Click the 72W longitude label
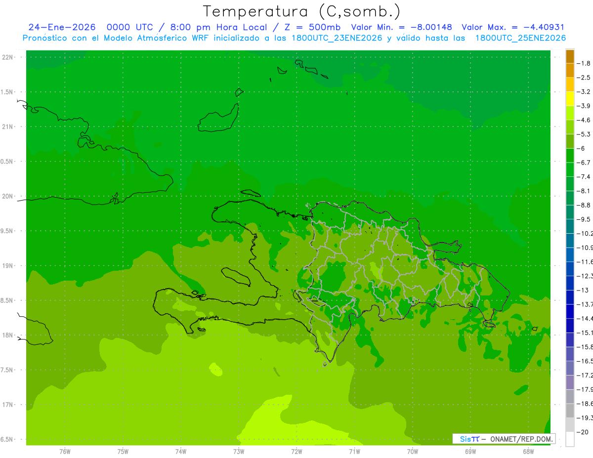This screenshot has width=593, height=458. point(296,452)
